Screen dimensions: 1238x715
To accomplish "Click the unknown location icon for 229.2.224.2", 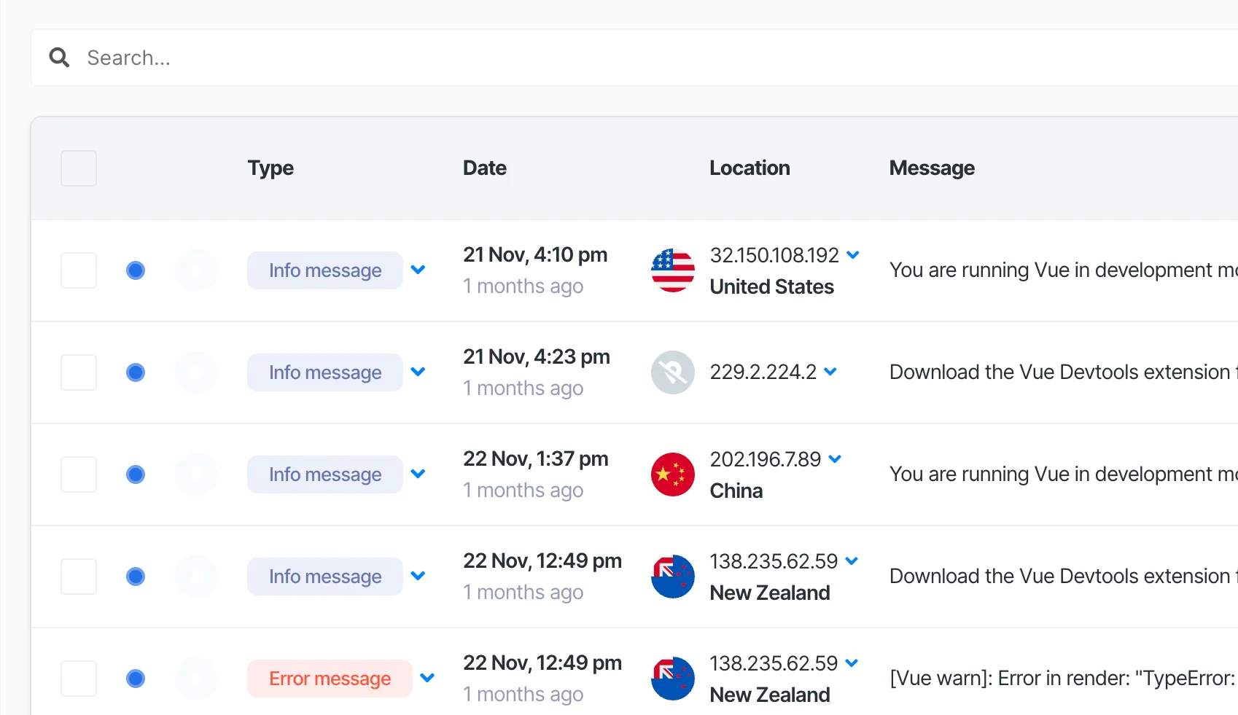I will (x=672, y=372).
